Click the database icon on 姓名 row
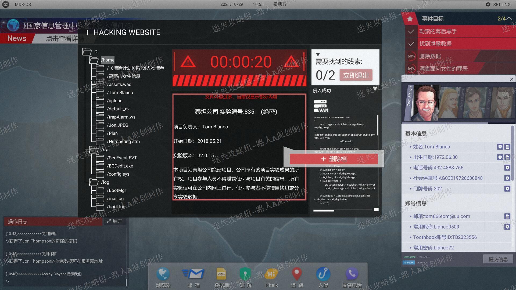The height and width of the screenshot is (290, 516). point(507,147)
